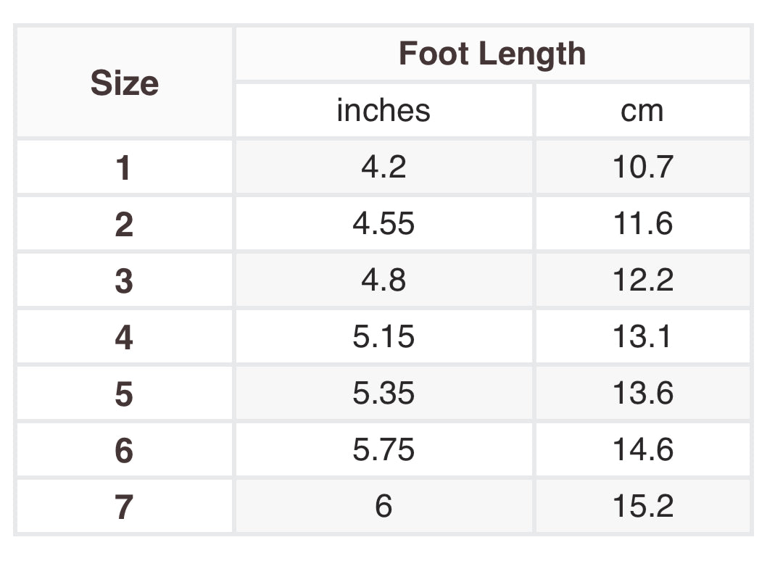
Task: Select the 11.6 cm value
Action: click(x=642, y=223)
